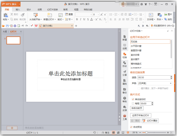Open the Animation (动画) sidebar icon
The height and width of the screenshot is (136, 177).
point(124,47)
